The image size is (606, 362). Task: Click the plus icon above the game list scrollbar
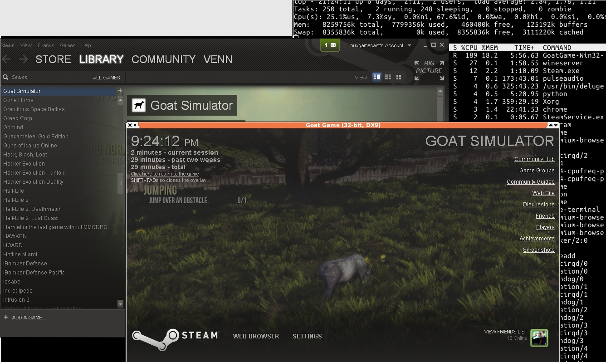(x=120, y=91)
